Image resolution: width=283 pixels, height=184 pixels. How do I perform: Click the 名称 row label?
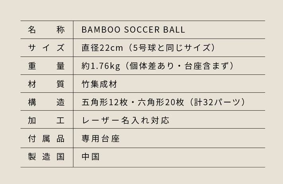click(x=46, y=29)
